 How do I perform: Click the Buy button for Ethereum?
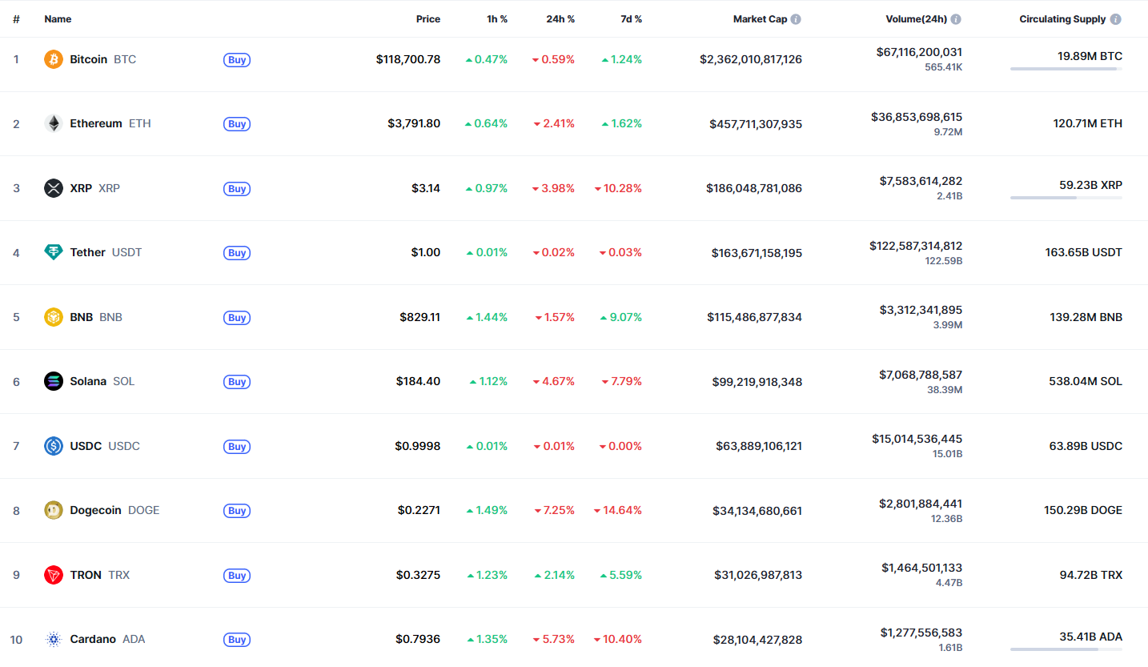click(x=237, y=124)
